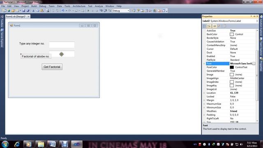Click the BackColor Control color swatch

tap(232, 34)
